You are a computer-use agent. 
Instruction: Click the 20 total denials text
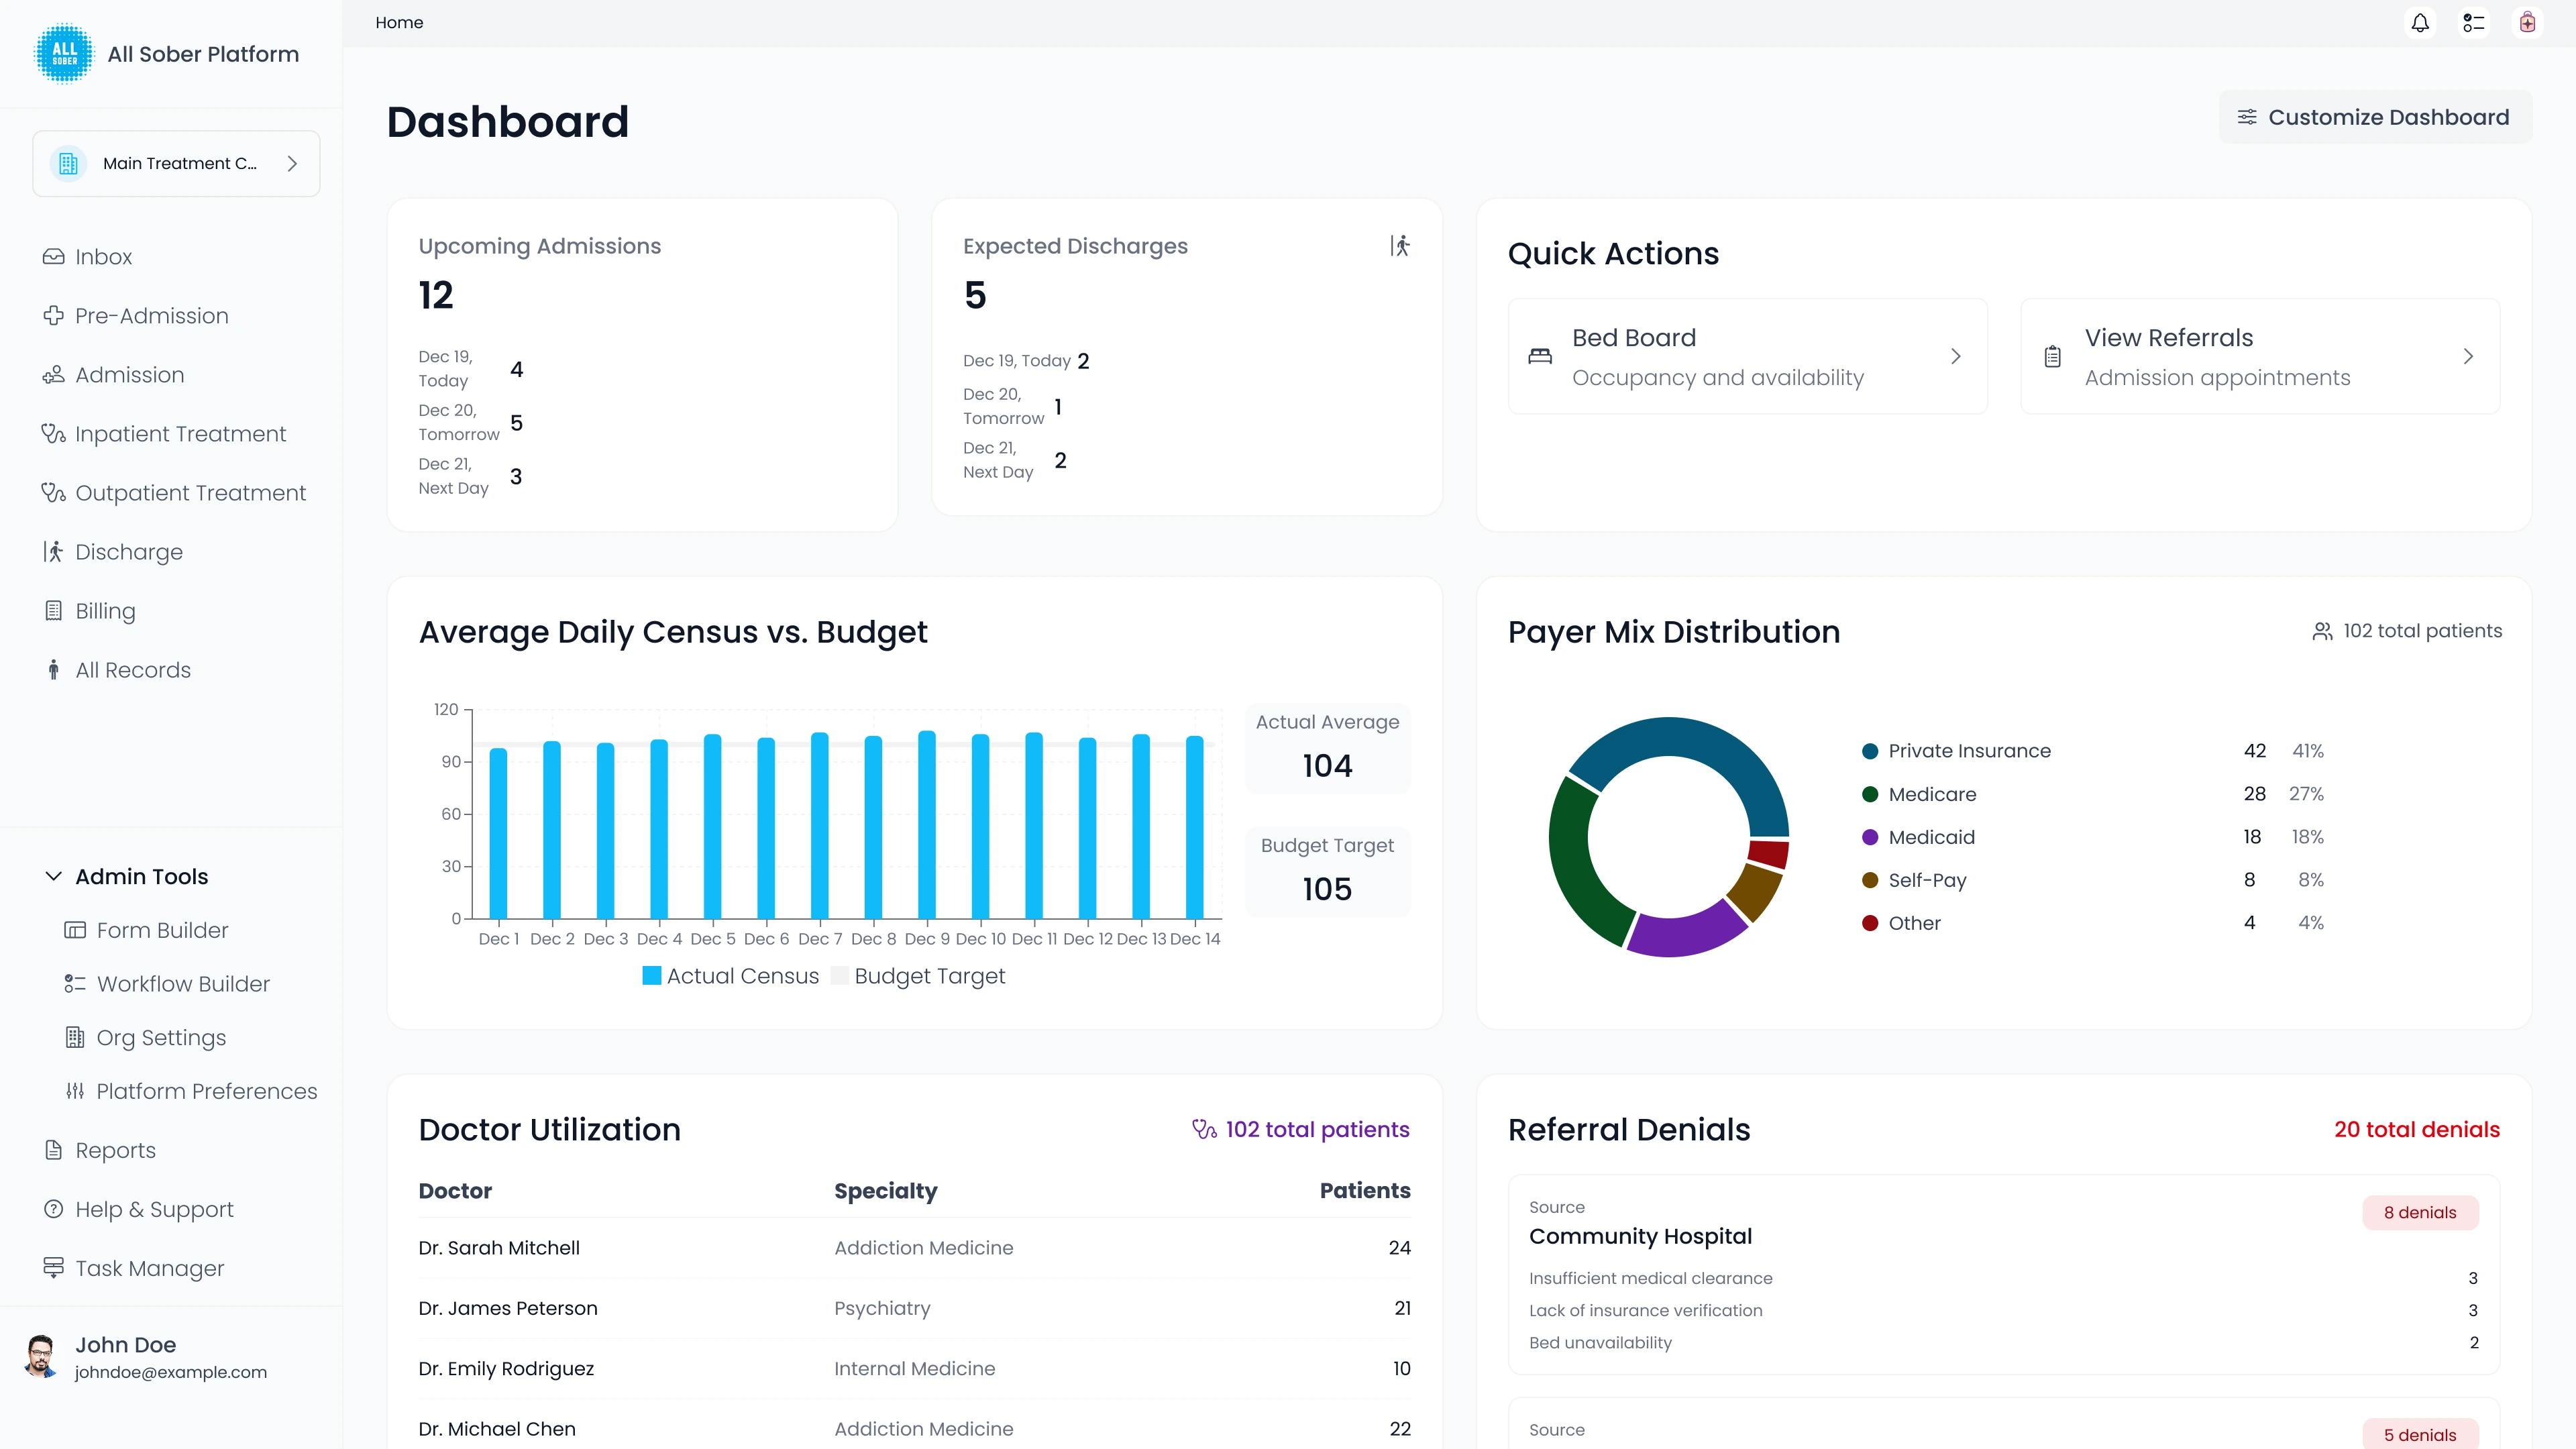[2417, 1129]
